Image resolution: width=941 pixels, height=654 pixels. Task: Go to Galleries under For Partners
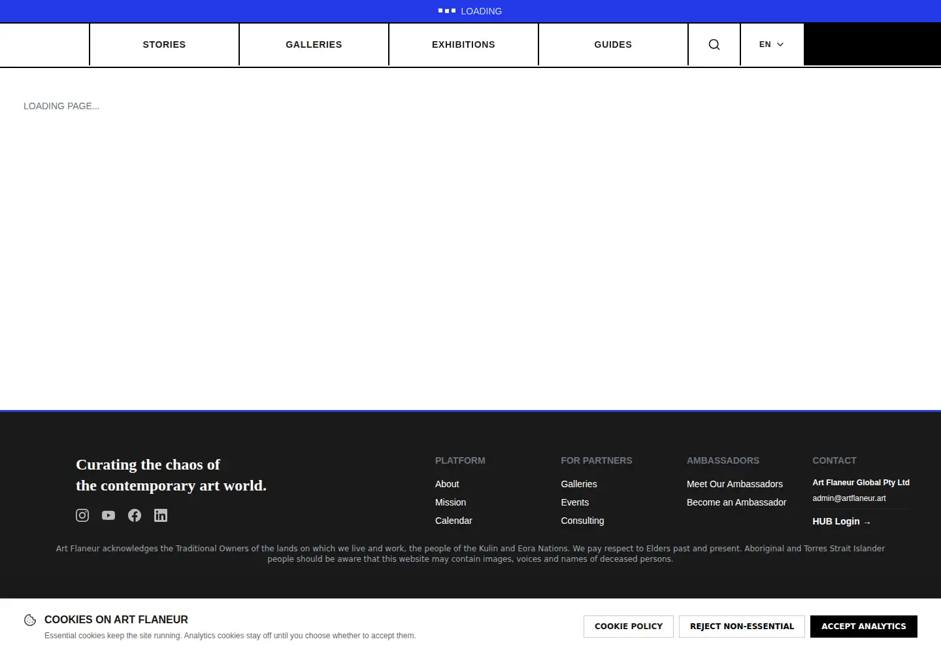pyautogui.click(x=579, y=484)
